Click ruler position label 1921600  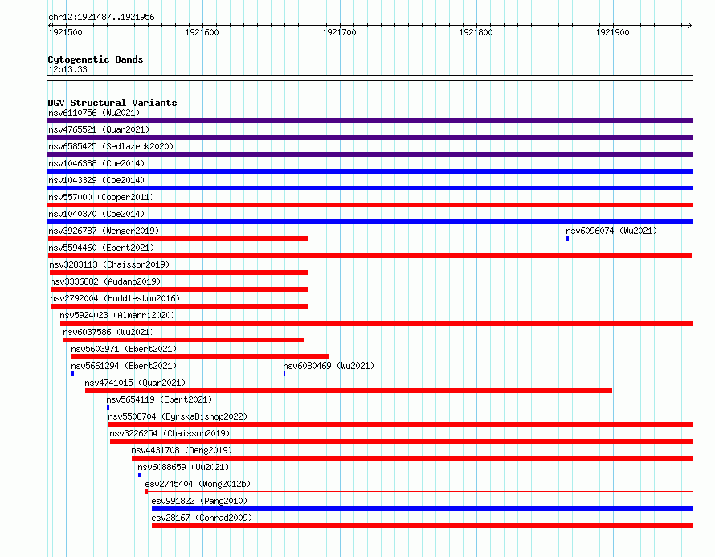pos(202,32)
